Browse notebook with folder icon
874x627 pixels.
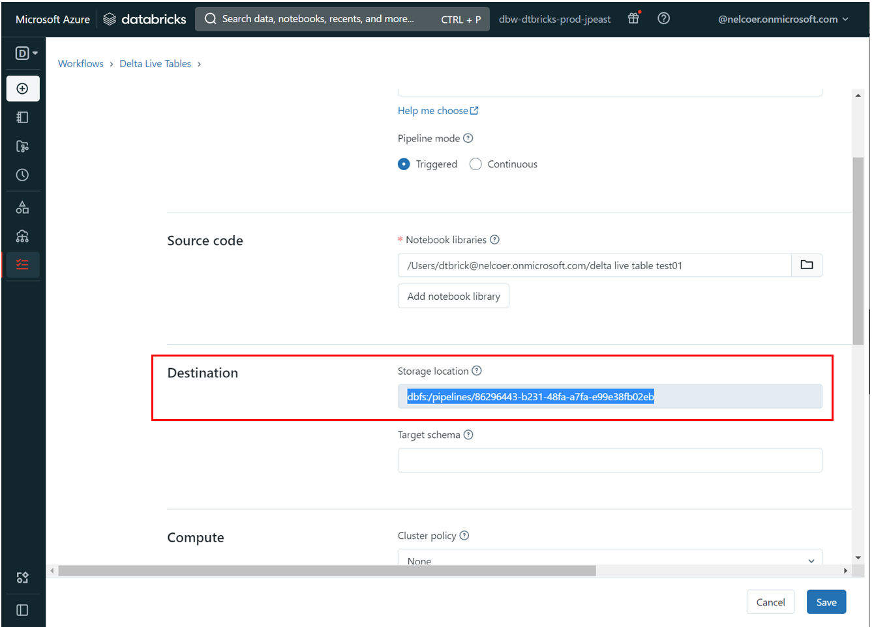[x=807, y=265]
